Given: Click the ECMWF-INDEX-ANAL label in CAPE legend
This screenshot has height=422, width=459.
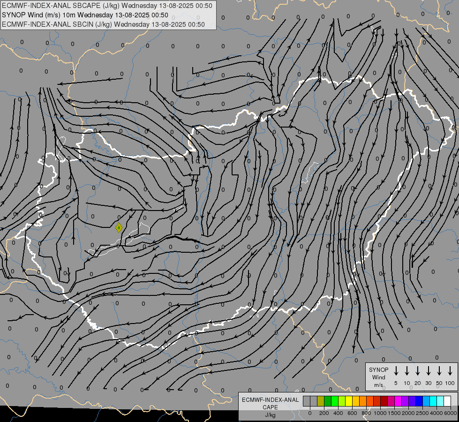Looking at the screenshot, I should pyautogui.click(x=270, y=400).
